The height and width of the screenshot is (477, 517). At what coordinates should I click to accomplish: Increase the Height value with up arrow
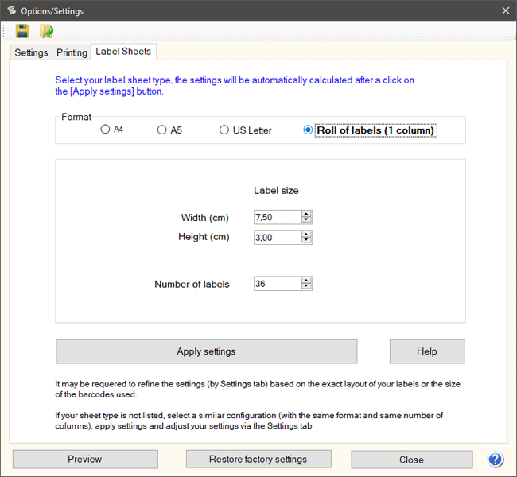(306, 234)
